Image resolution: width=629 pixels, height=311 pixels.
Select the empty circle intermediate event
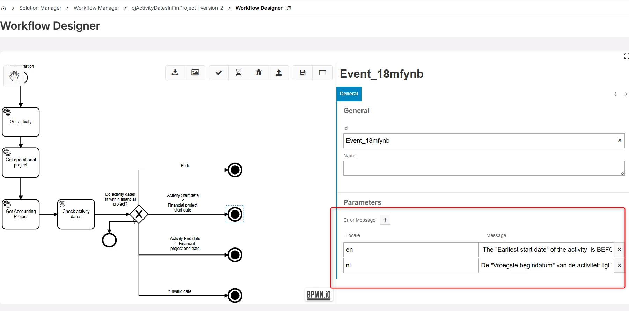pyautogui.click(x=109, y=240)
